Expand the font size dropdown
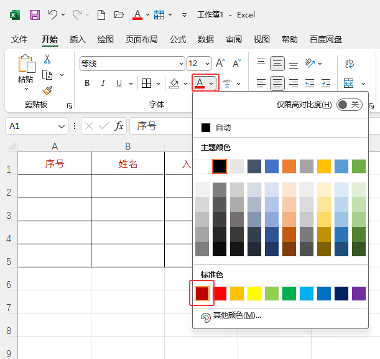Screen dimensions: 380x359 pyautogui.click(x=208, y=64)
